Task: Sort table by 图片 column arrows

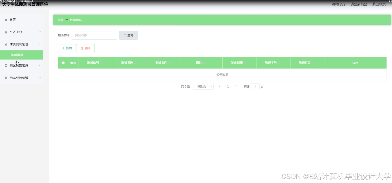Action: pos(204,63)
